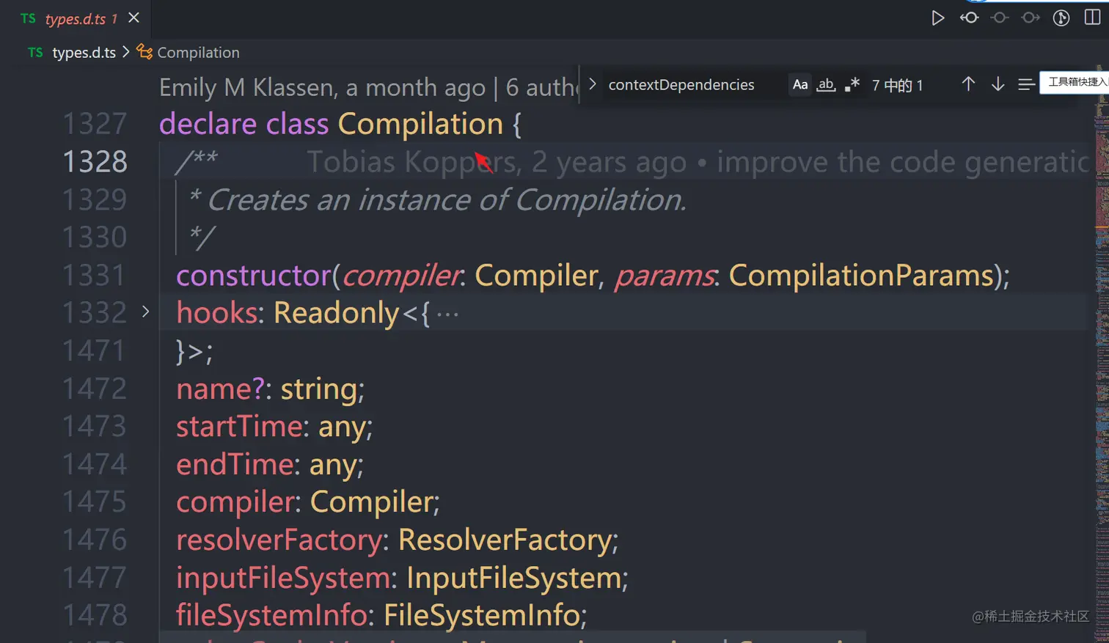This screenshot has width=1109, height=643.
Task: Toggle Match Case (Aa) in find
Action: pyautogui.click(x=800, y=84)
